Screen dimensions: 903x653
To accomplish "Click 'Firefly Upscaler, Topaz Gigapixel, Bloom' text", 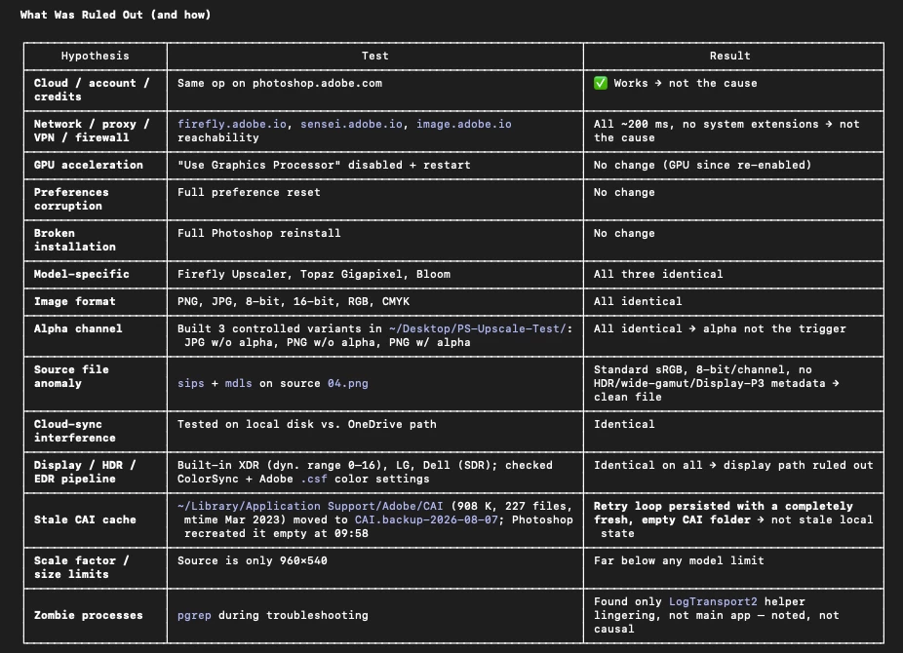I will pyautogui.click(x=314, y=274).
